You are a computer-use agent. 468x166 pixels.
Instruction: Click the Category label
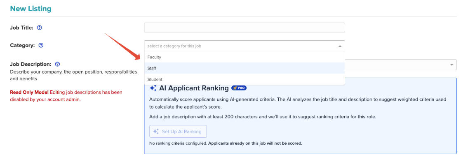22,46
